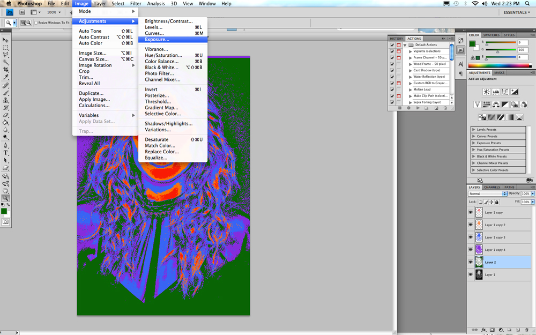The height and width of the screenshot is (335, 536).
Task: Select the Eyedropper tool
Action: tap(5, 77)
